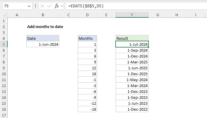Select Months cell with value -1
Image resolution: width=207 pixels, height=118 pixels.
click(88, 80)
